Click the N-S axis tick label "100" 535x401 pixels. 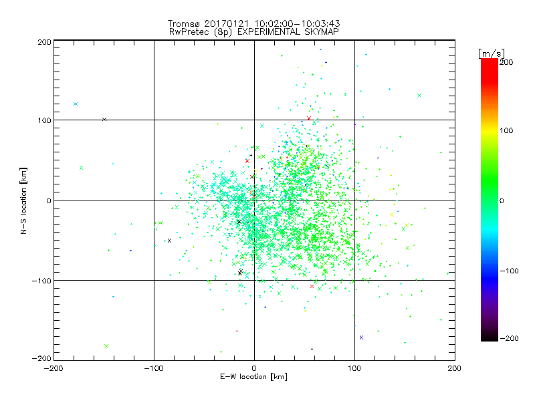[45, 120]
